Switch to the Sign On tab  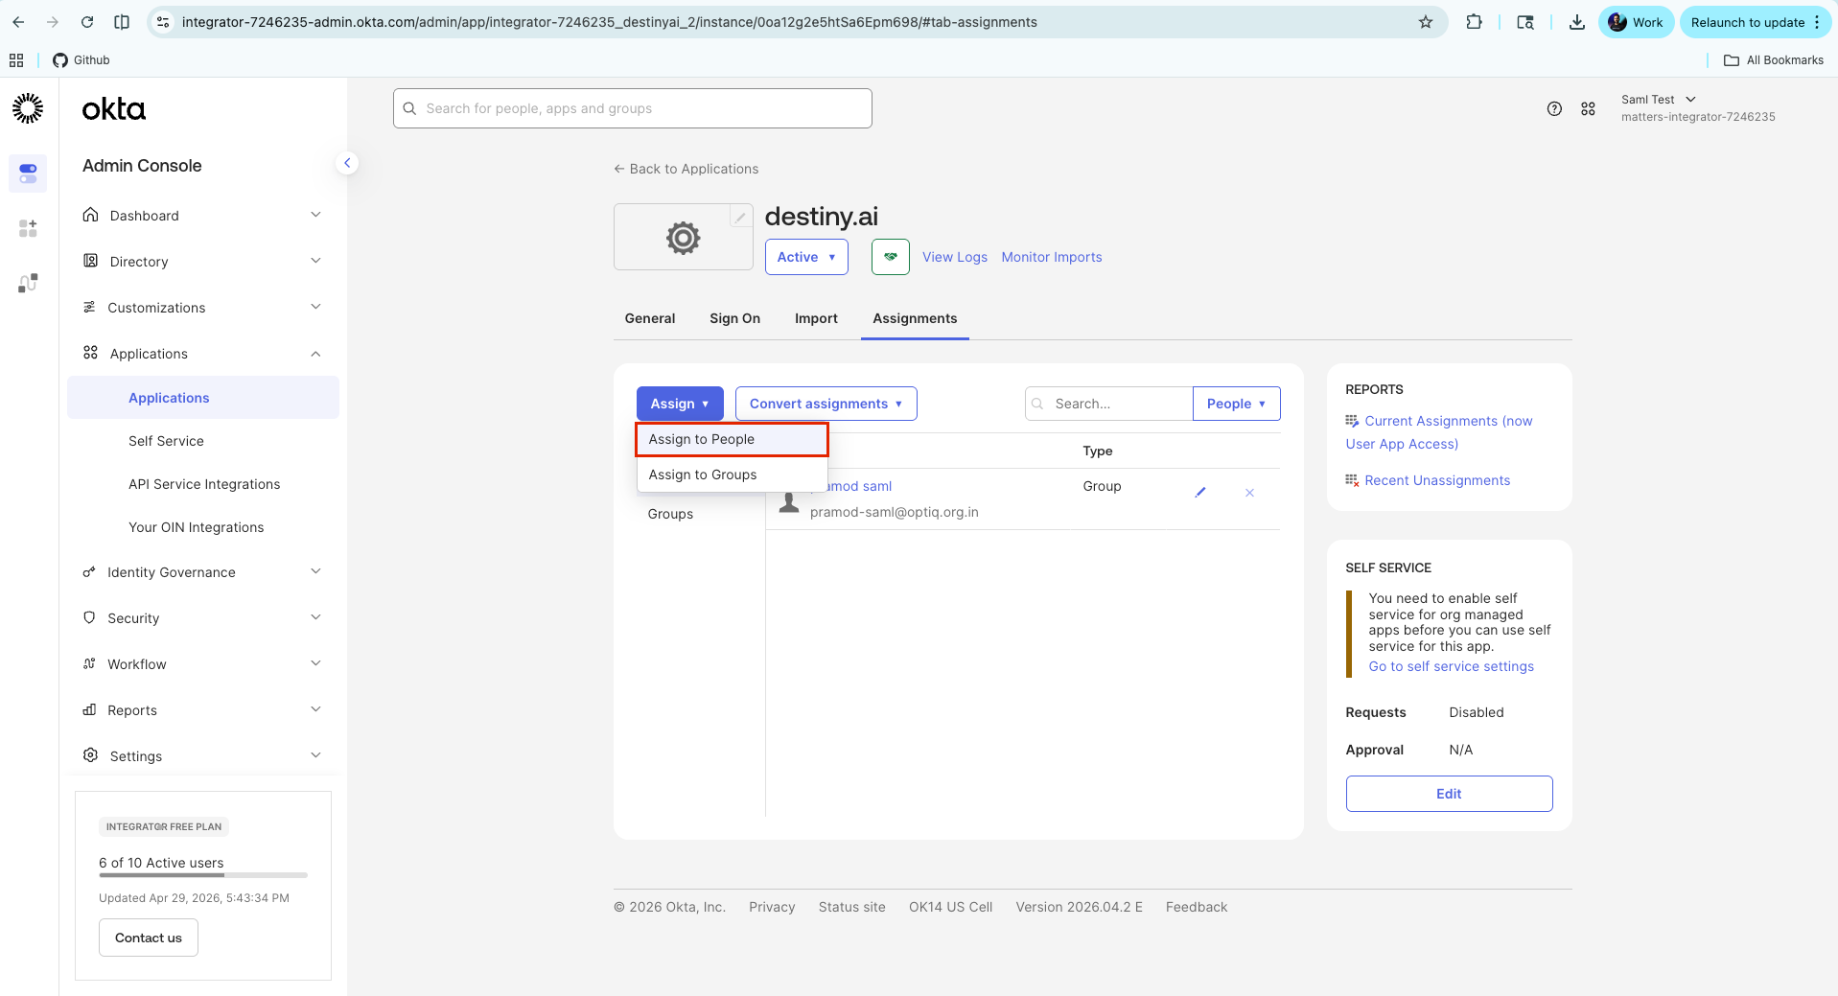pos(735,318)
